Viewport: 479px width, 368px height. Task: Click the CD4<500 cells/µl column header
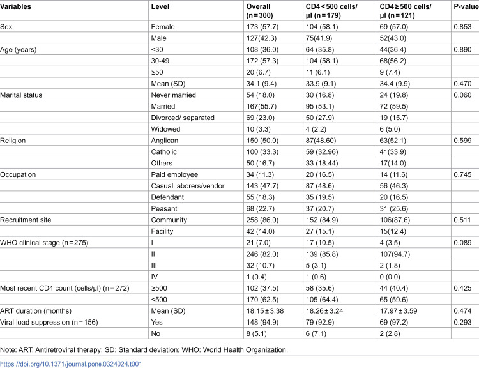[x=331, y=11]
